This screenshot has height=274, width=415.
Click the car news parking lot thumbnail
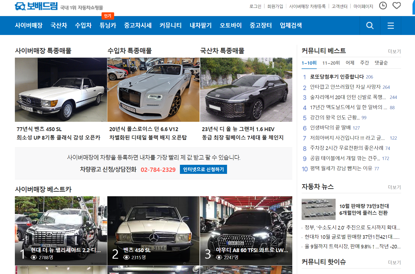click(x=318, y=209)
